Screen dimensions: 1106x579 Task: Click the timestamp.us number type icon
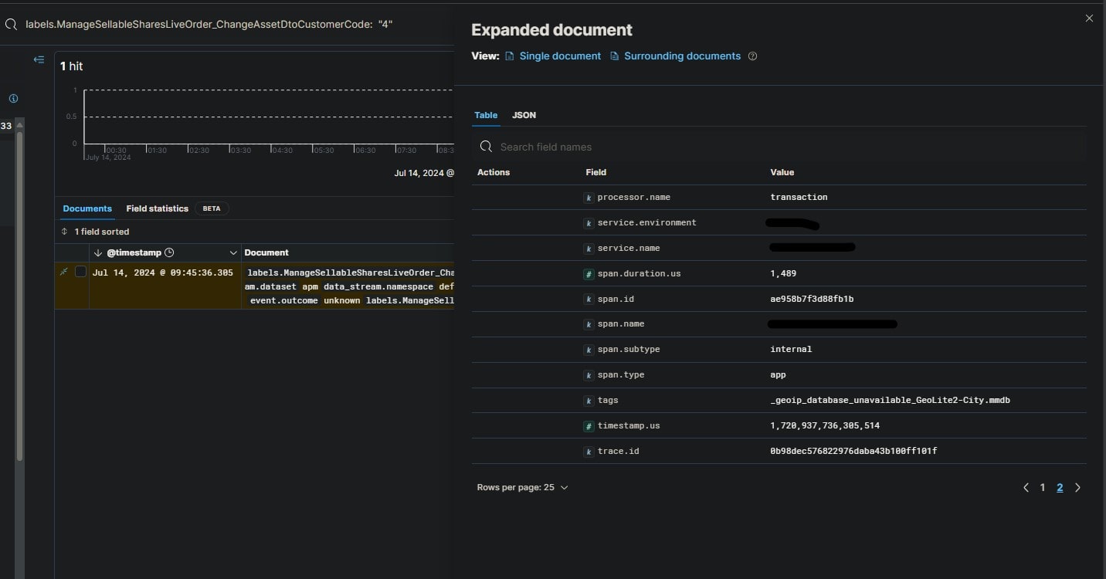[589, 426]
